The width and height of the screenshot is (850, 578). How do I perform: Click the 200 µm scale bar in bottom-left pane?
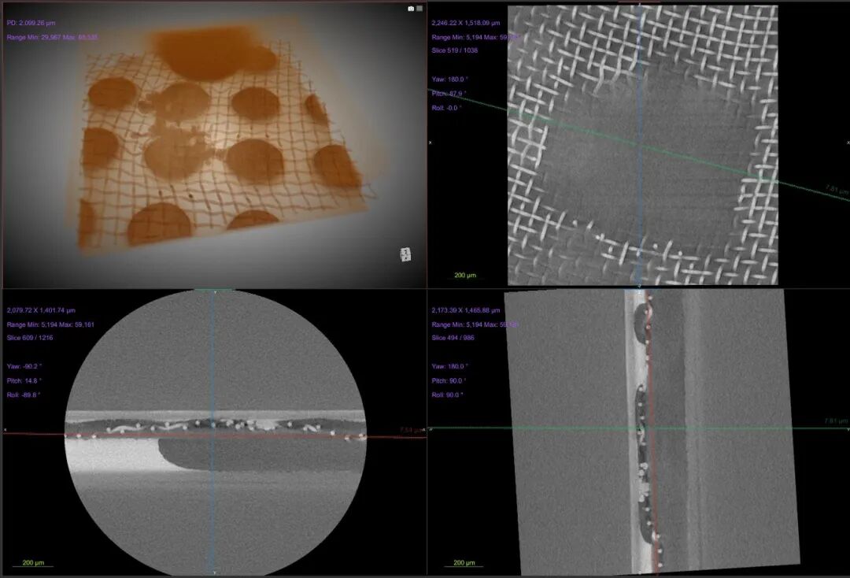(x=33, y=564)
